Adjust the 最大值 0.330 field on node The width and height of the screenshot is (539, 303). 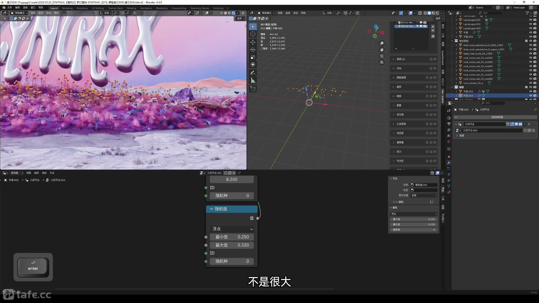(x=232, y=245)
